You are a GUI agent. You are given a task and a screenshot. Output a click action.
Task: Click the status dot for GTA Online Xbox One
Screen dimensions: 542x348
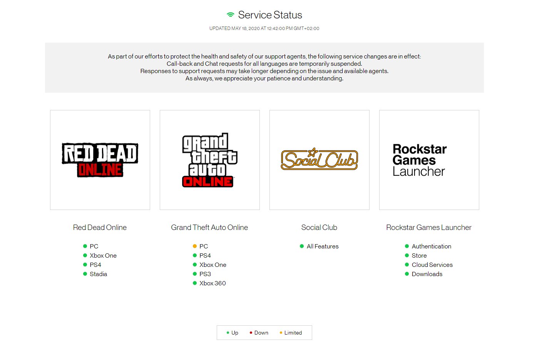coord(195,265)
